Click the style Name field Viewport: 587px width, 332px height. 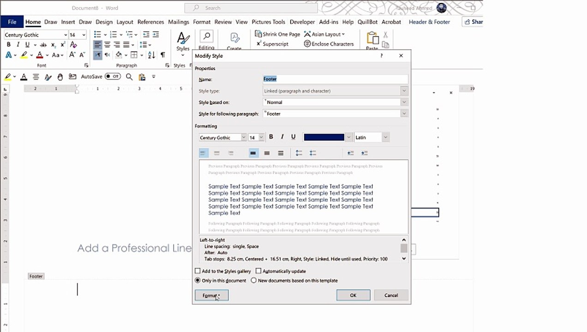(335, 79)
